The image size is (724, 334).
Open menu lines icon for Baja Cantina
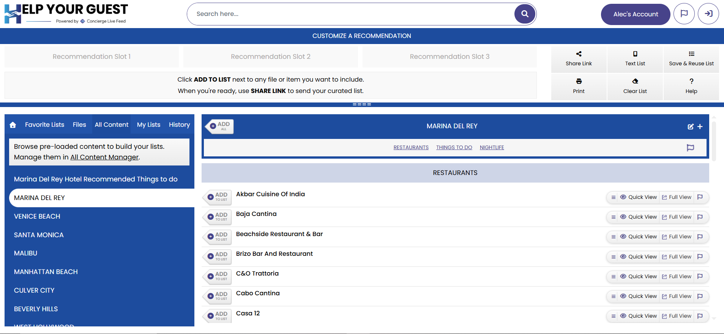coord(613,217)
